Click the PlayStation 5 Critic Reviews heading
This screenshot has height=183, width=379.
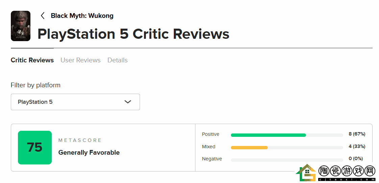pos(133,34)
